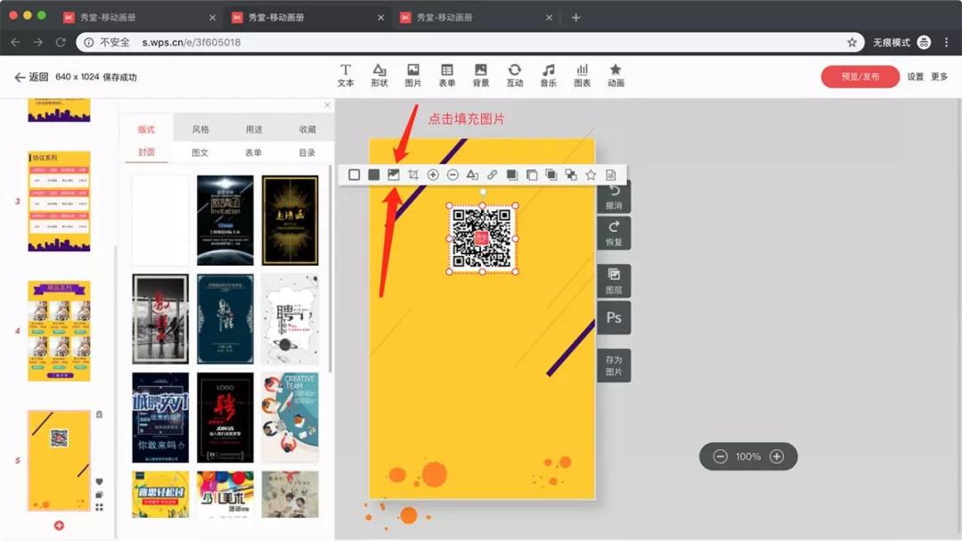Click the address bar URL field
This screenshot has width=962, height=541.
(469, 43)
